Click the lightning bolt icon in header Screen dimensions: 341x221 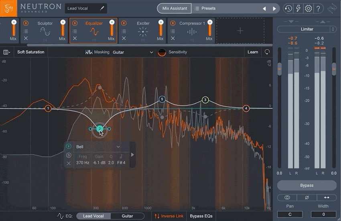(298, 8)
